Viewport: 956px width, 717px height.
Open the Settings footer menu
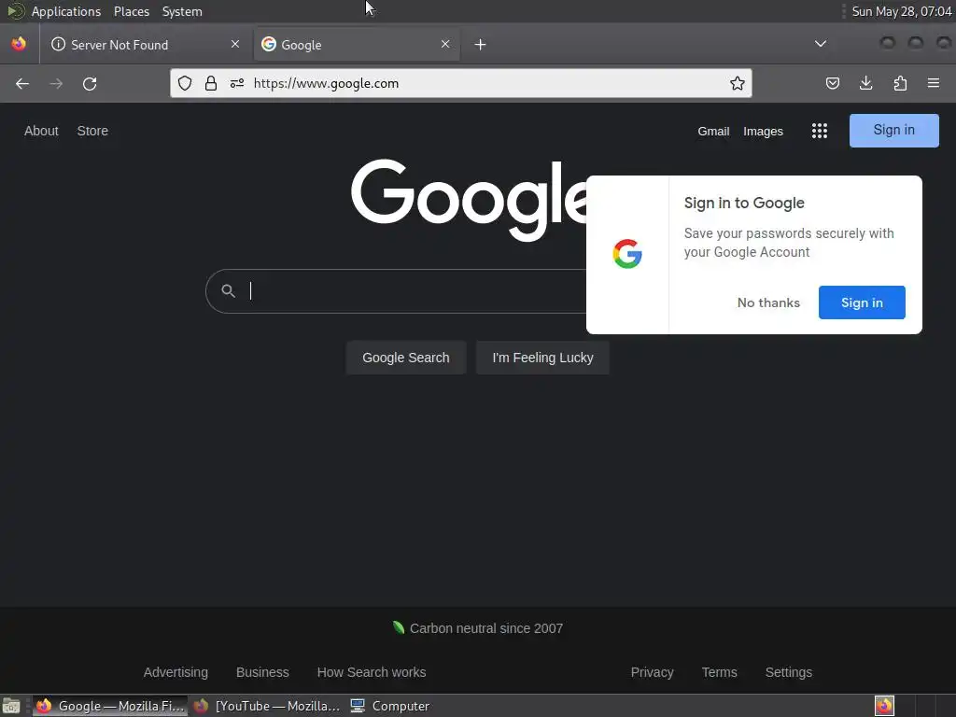point(788,672)
